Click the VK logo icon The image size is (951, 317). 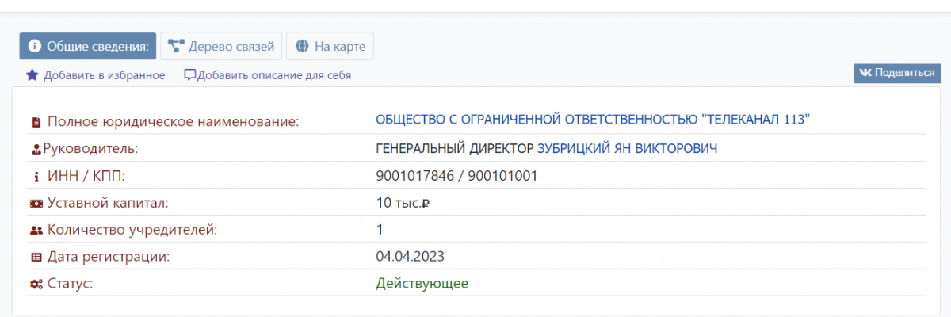[866, 73]
